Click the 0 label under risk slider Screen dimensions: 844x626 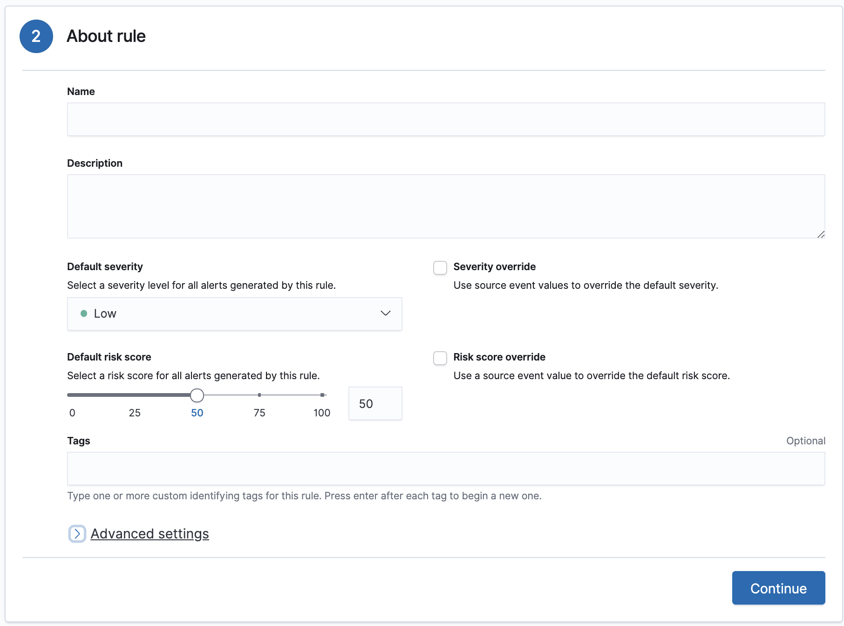pyautogui.click(x=72, y=412)
